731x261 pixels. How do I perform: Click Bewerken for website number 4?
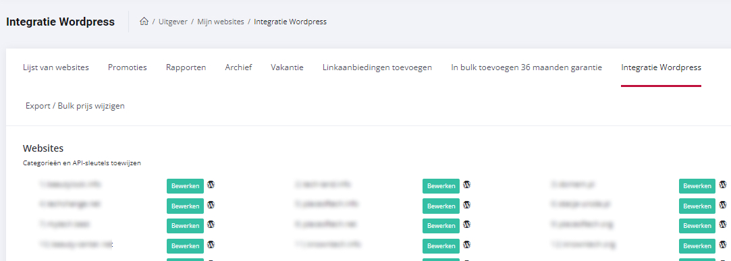pyautogui.click(x=185, y=206)
